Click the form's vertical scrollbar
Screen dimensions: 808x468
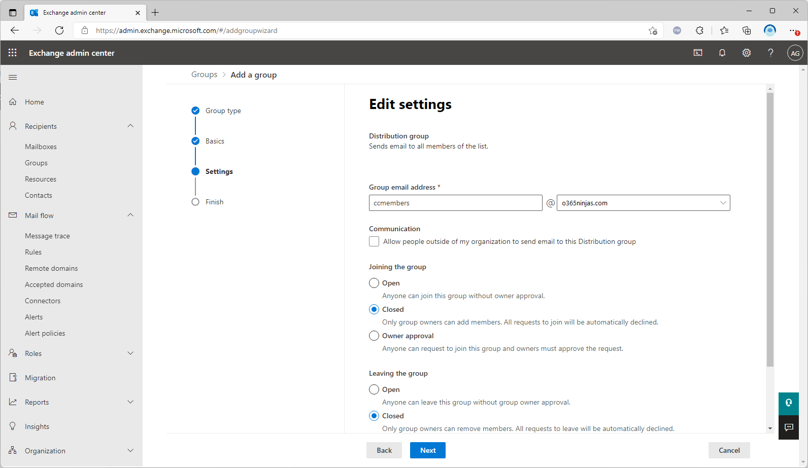(x=770, y=228)
